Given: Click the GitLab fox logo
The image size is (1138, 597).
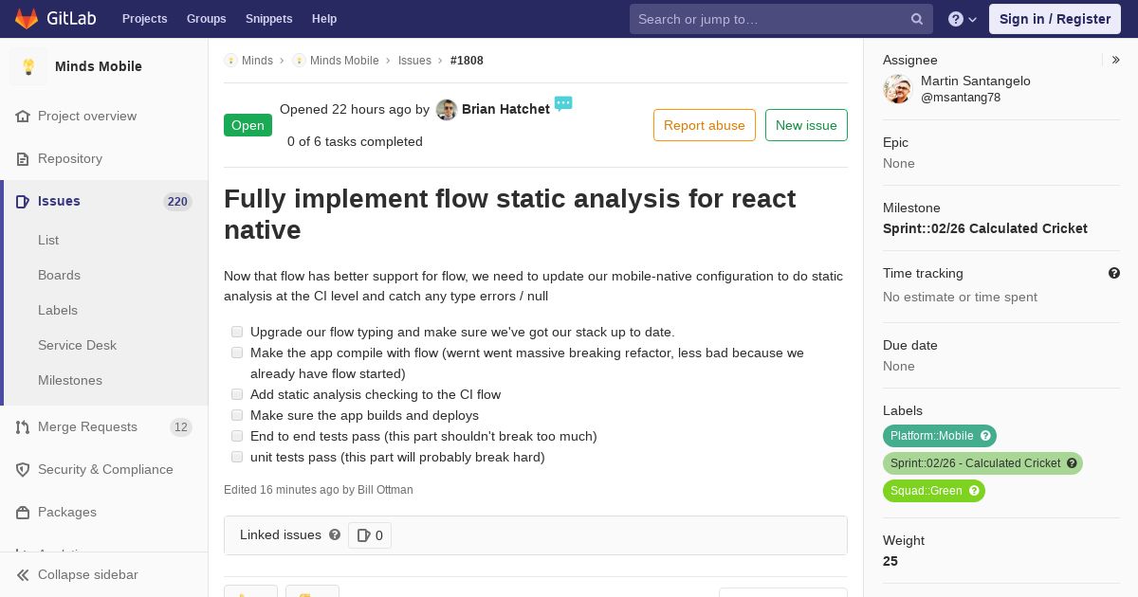Looking at the screenshot, I should pyautogui.click(x=27, y=19).
